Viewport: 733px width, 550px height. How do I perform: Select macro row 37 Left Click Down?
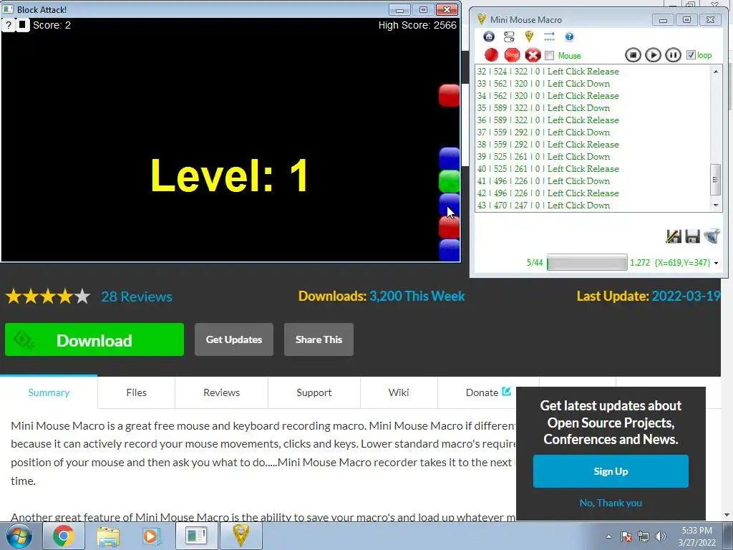[x=544, y=132]
